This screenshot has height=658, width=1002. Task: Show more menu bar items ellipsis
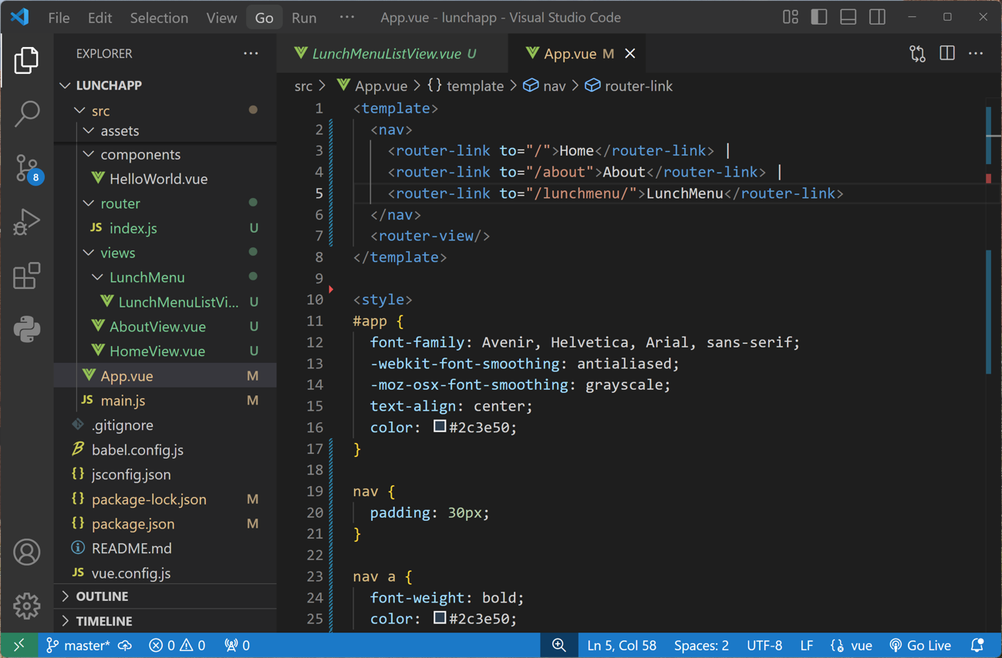tap(347, 17)
